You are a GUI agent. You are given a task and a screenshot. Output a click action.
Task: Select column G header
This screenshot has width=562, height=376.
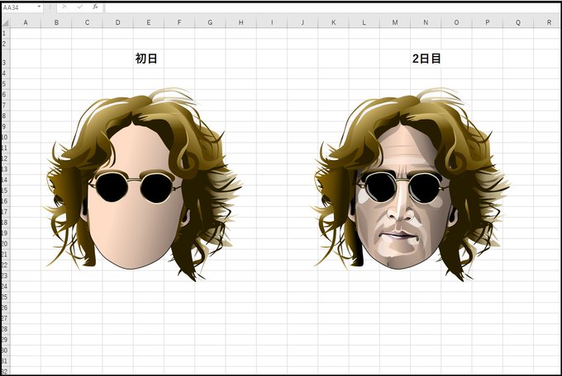coord(211,22)
